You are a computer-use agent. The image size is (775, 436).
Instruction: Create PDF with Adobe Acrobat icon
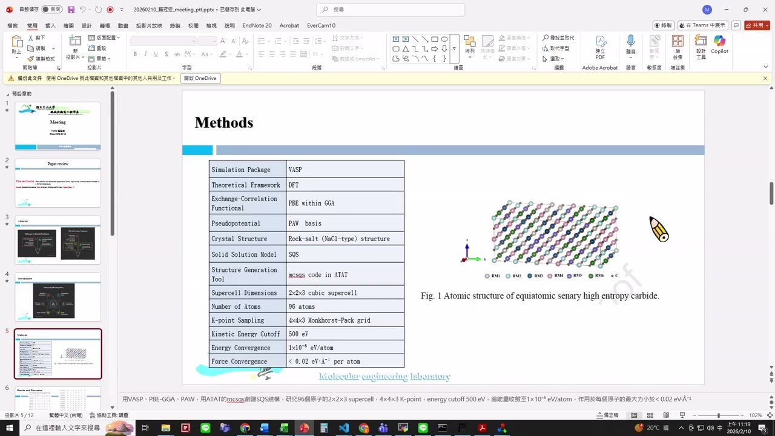coord(600,47)
